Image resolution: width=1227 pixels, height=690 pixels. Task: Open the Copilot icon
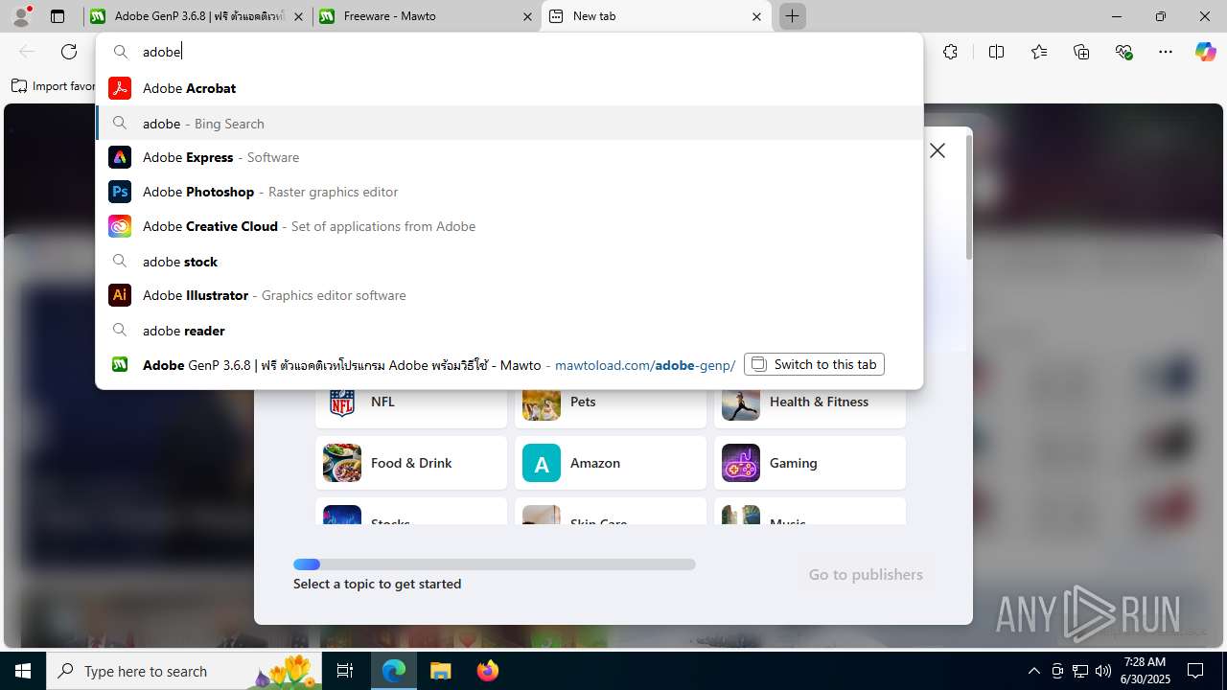pos(1205,52)
